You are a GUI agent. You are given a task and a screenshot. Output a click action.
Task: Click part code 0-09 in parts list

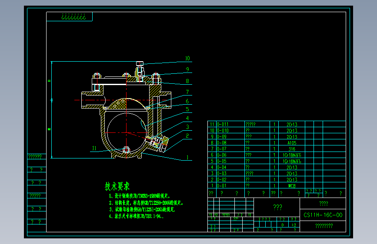click(222, 137)
